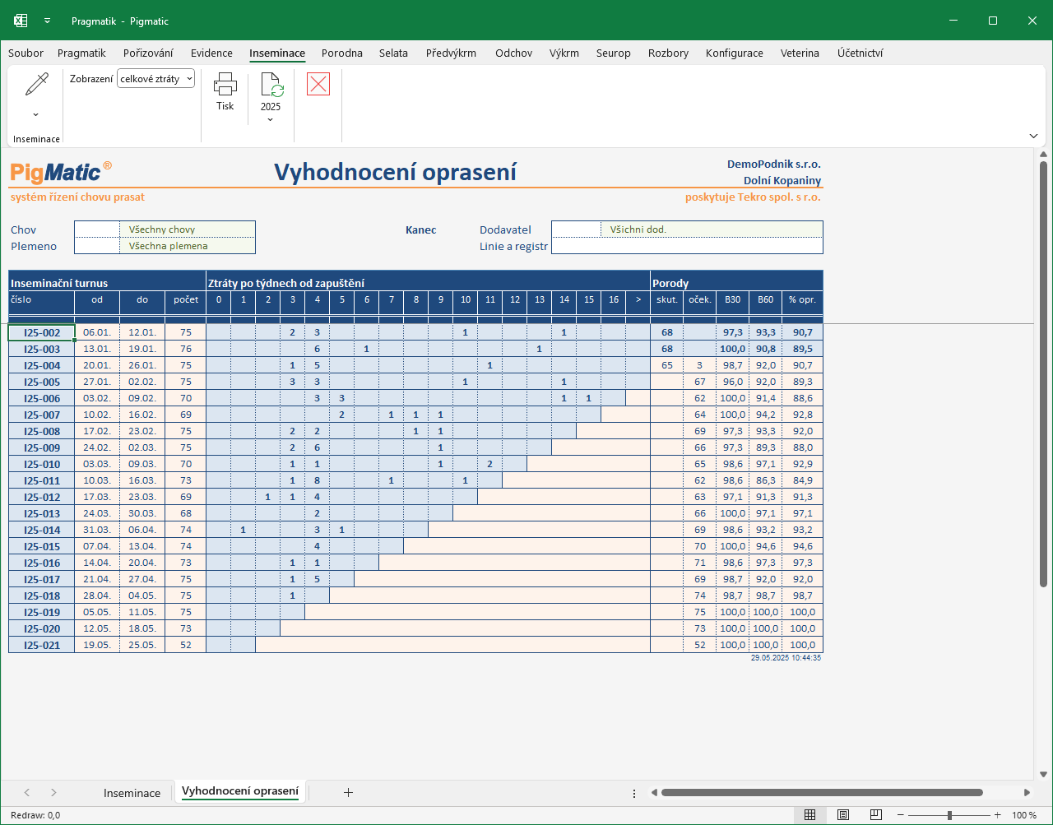Click the 2025 refresh document icon
Screen dimensions: 1053x825
pyautogui.click(x=271, y=85)
